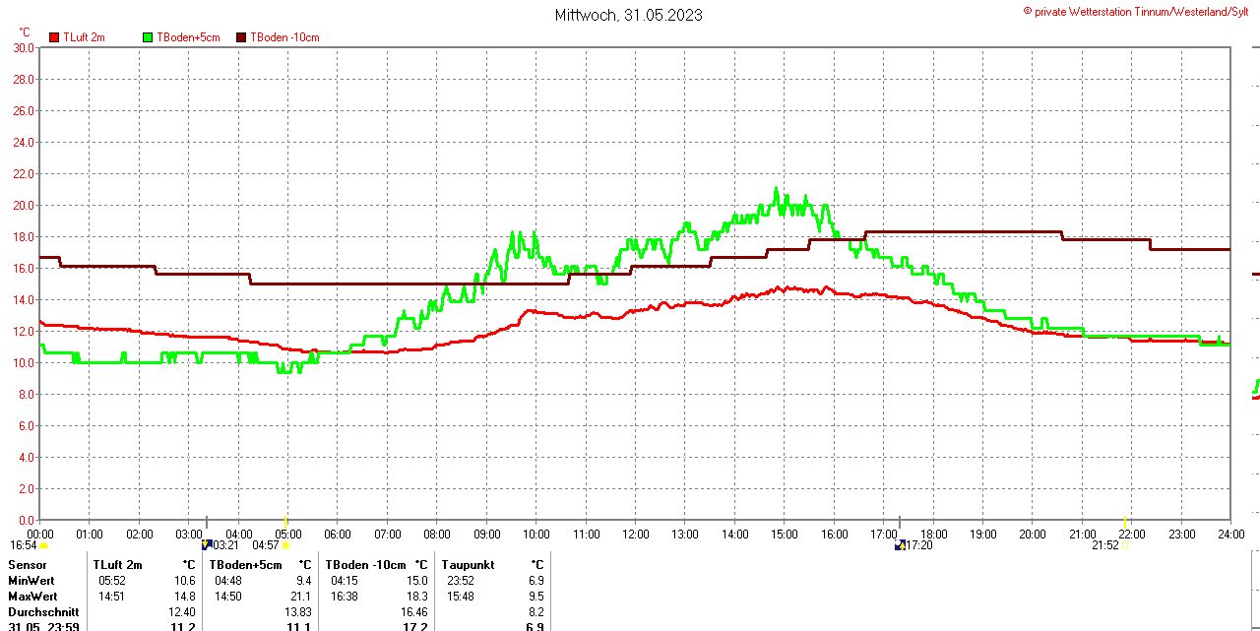This screenshot has height=631, width=1260.
Task: Click the red TLuft 2m legend swatch
Action: (x=54, y=37)
